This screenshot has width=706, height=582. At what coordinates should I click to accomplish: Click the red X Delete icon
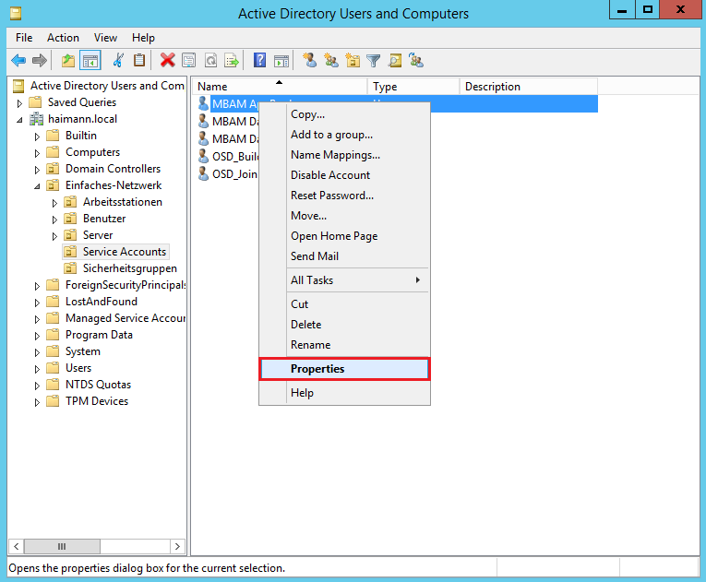pos(167,60)
